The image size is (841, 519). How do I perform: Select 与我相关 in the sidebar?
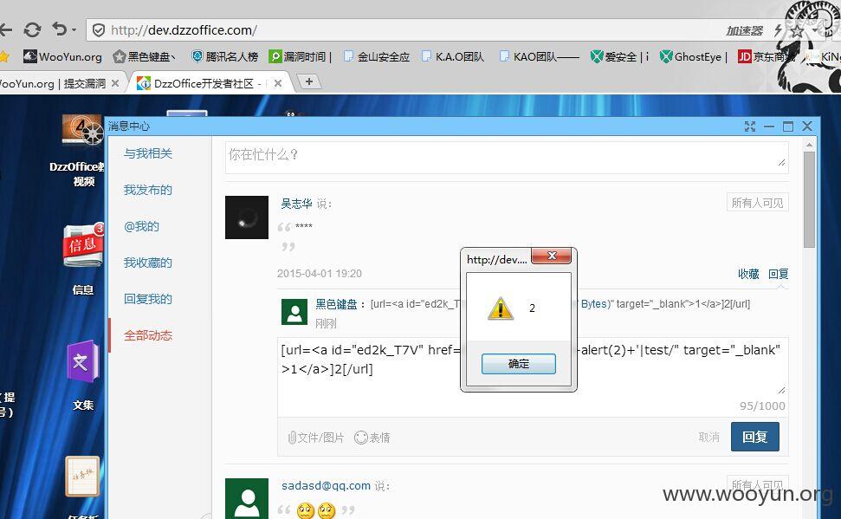click(148, 153)
